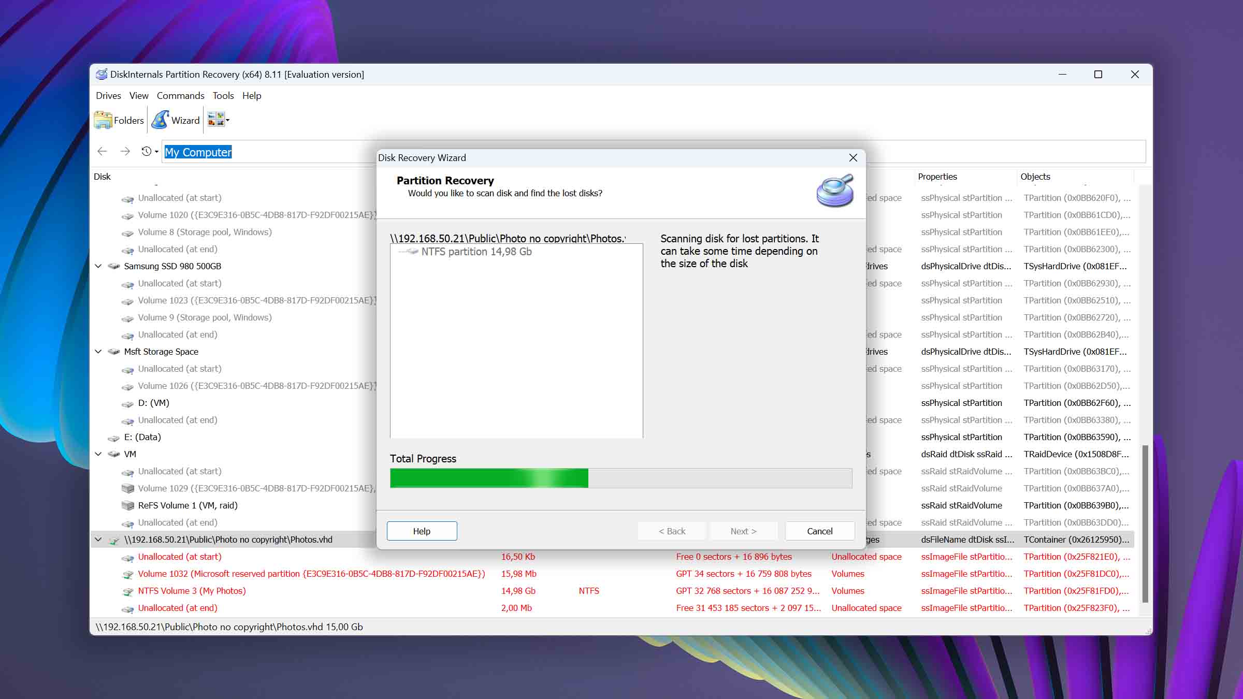Click the Volume 8 Storage pool icon

pos(127,232)
